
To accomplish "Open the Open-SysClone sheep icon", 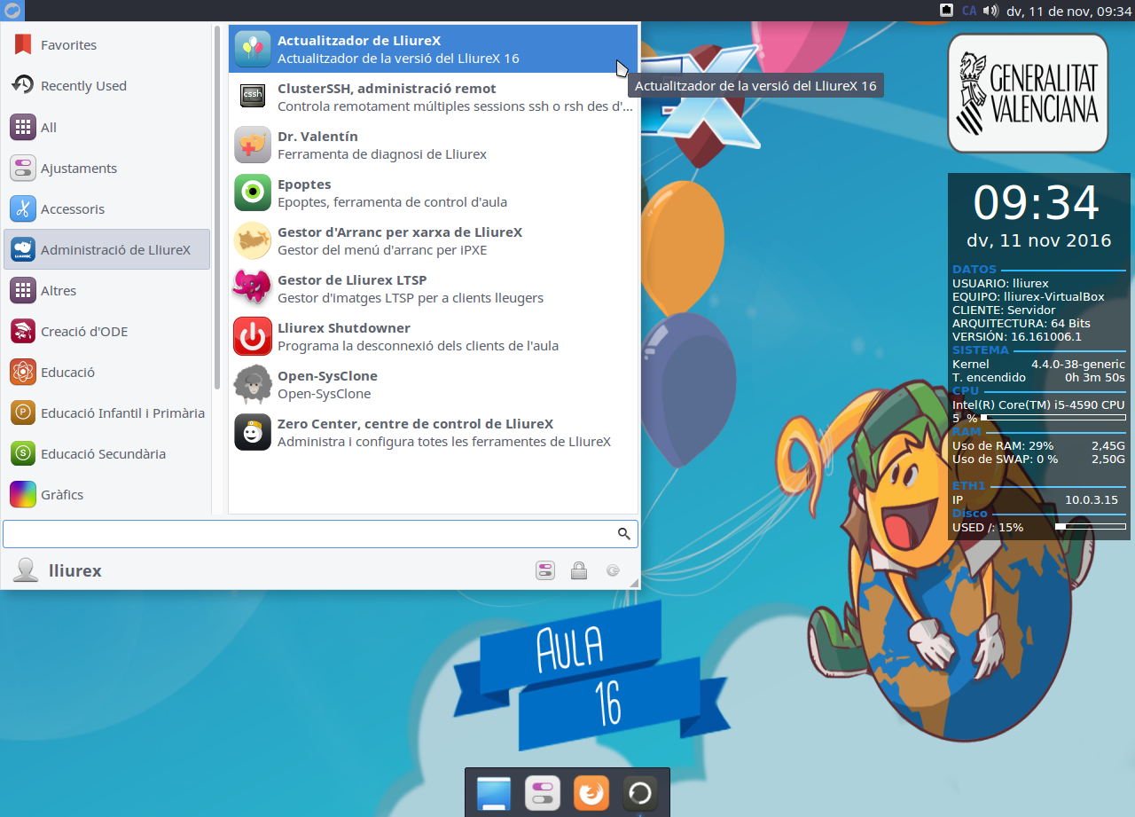I will pos(253,384).
